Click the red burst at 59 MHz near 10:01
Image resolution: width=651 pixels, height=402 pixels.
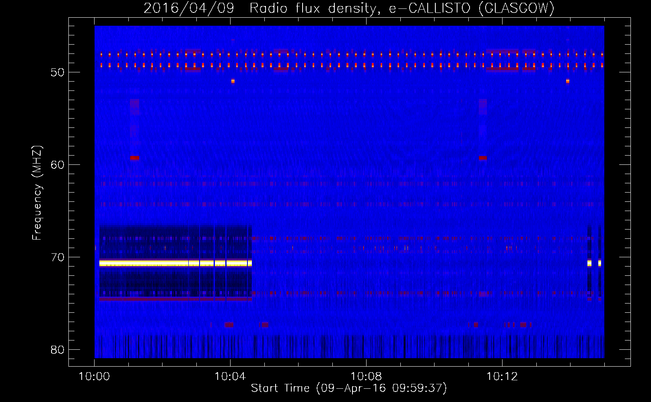[134, 158]
